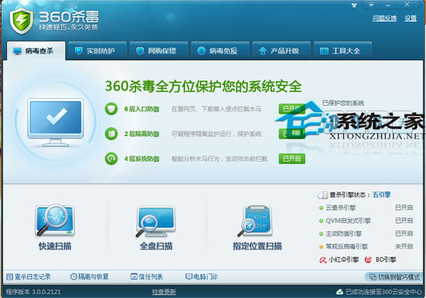Open the 病毒查杀 tab
This screenshot has width=426, height=298.
tap(36, 51)
